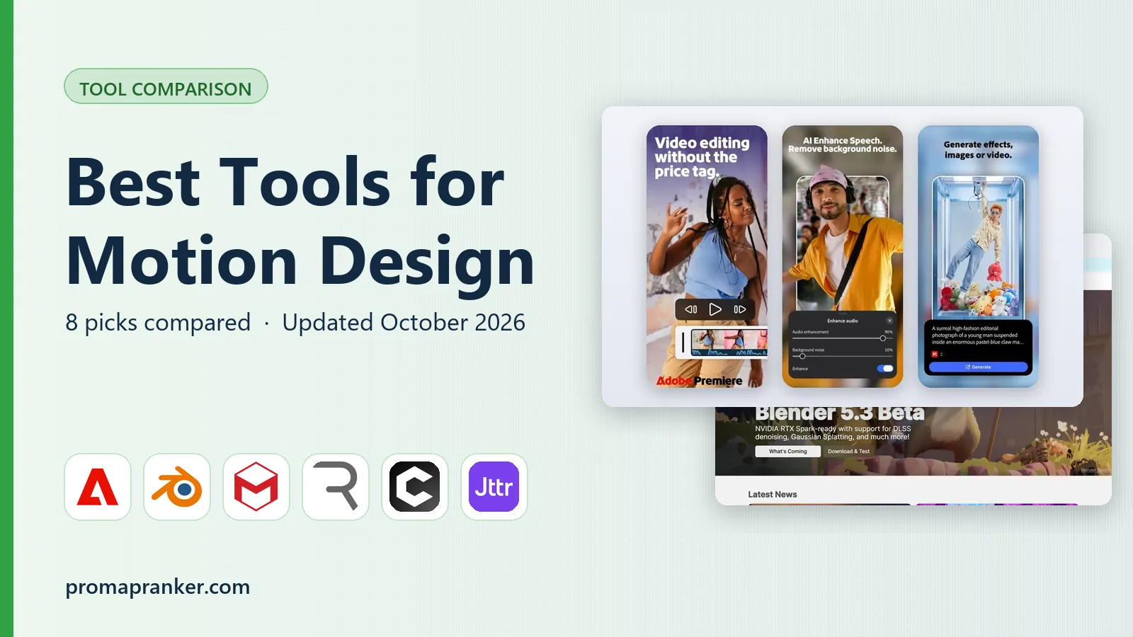Click the 'Updated October 2026' text
1133x637 pixels.
404,323
